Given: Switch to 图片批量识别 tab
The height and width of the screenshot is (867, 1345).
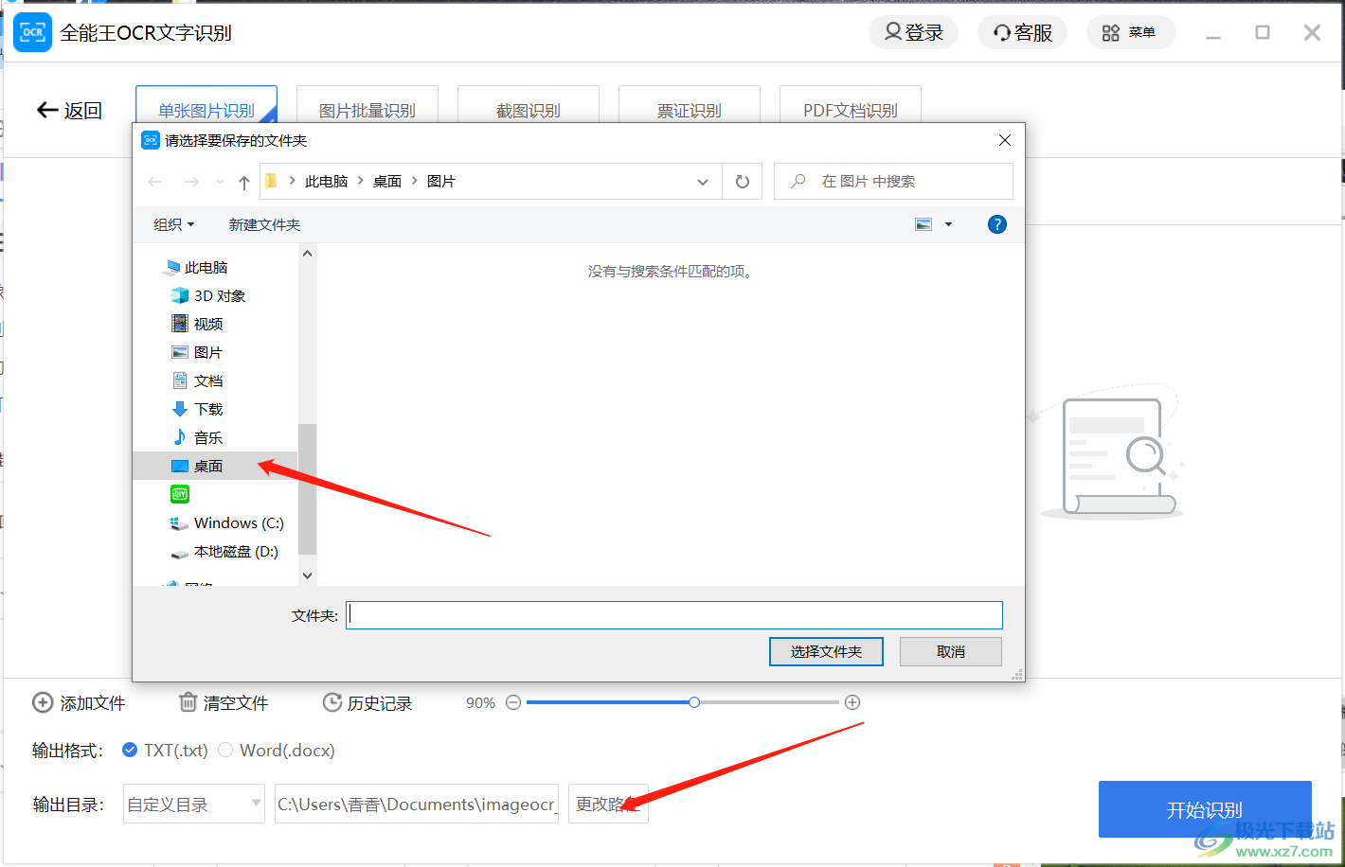Looking at the screenshot, I should pos(368,111).
